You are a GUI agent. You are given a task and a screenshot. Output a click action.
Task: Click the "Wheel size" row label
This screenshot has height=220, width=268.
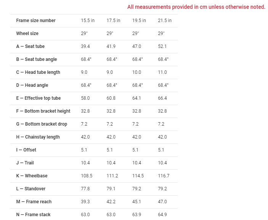point(27,33)
